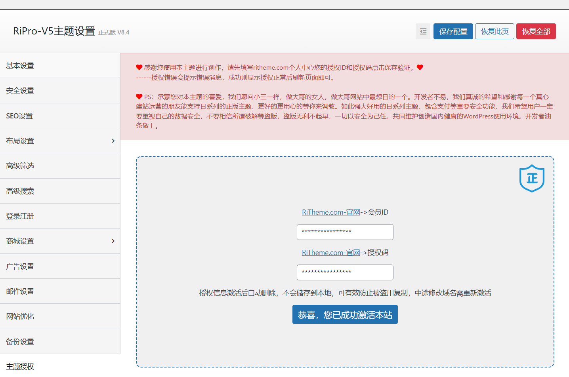The image size is (569, 377).
Task: Open 安全设置 in the sidebar
Action: point(60,91)
